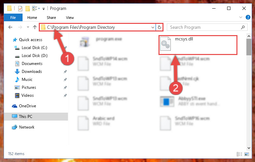Viewport: 255px width, 162px height.
Task: Expand the ribbon with chevron
Action: (x=241, y=17)
